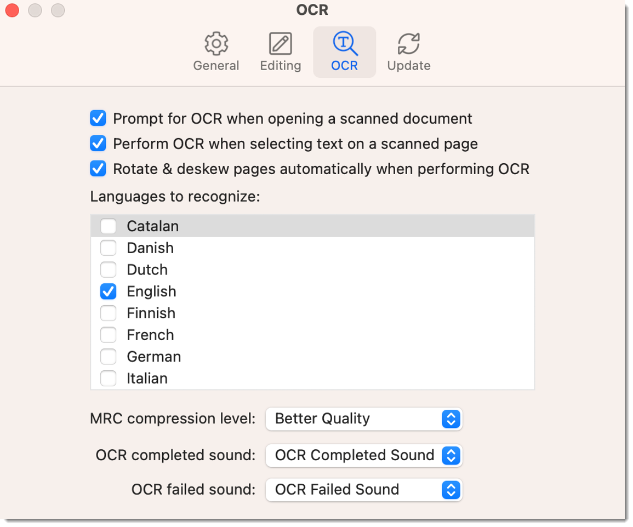
Task: Disable prompting for OCR on scanned documents
Action: [x=98, y=118]
